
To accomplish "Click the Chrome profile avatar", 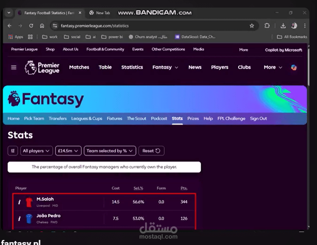I will 294,26.
